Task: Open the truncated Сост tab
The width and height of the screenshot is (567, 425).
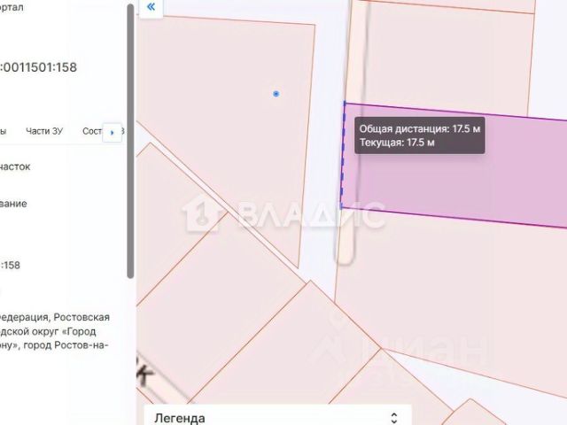Action: click(92, 131)
